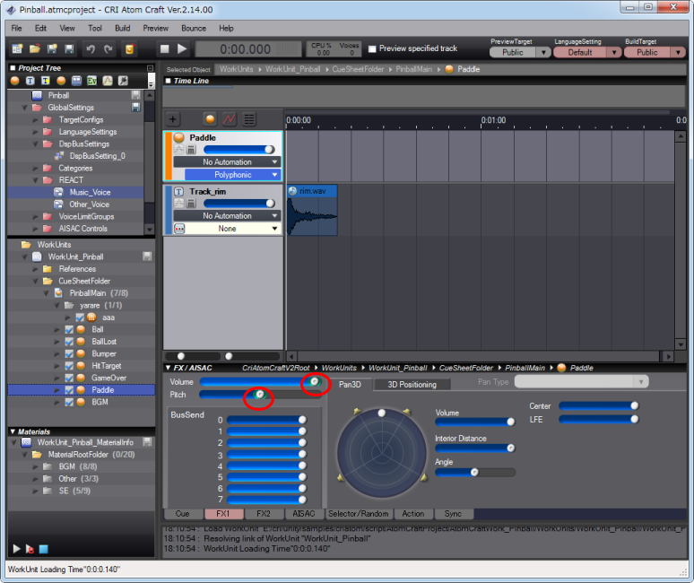Screen dimensions: 694x583
Task: Click the Save project floppy icon
Action: (53, 48)
